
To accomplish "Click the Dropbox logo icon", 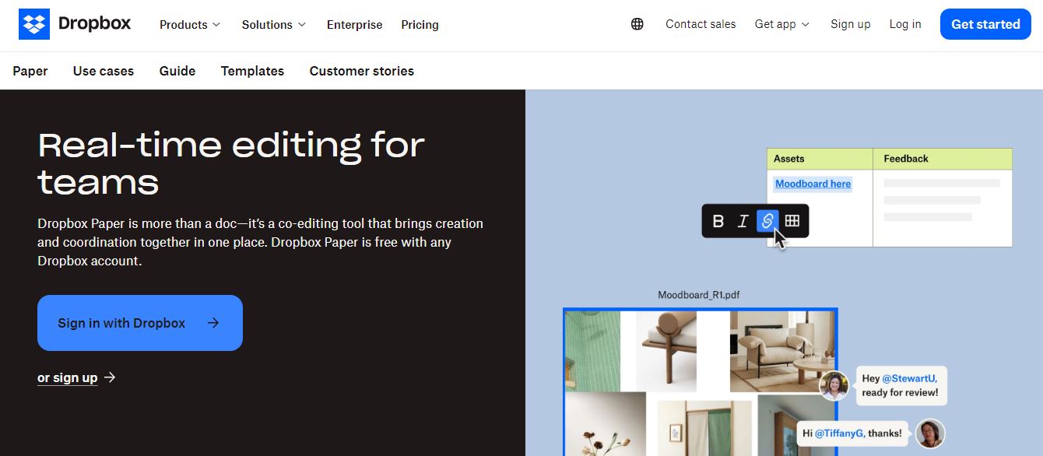I will point(34,24).
